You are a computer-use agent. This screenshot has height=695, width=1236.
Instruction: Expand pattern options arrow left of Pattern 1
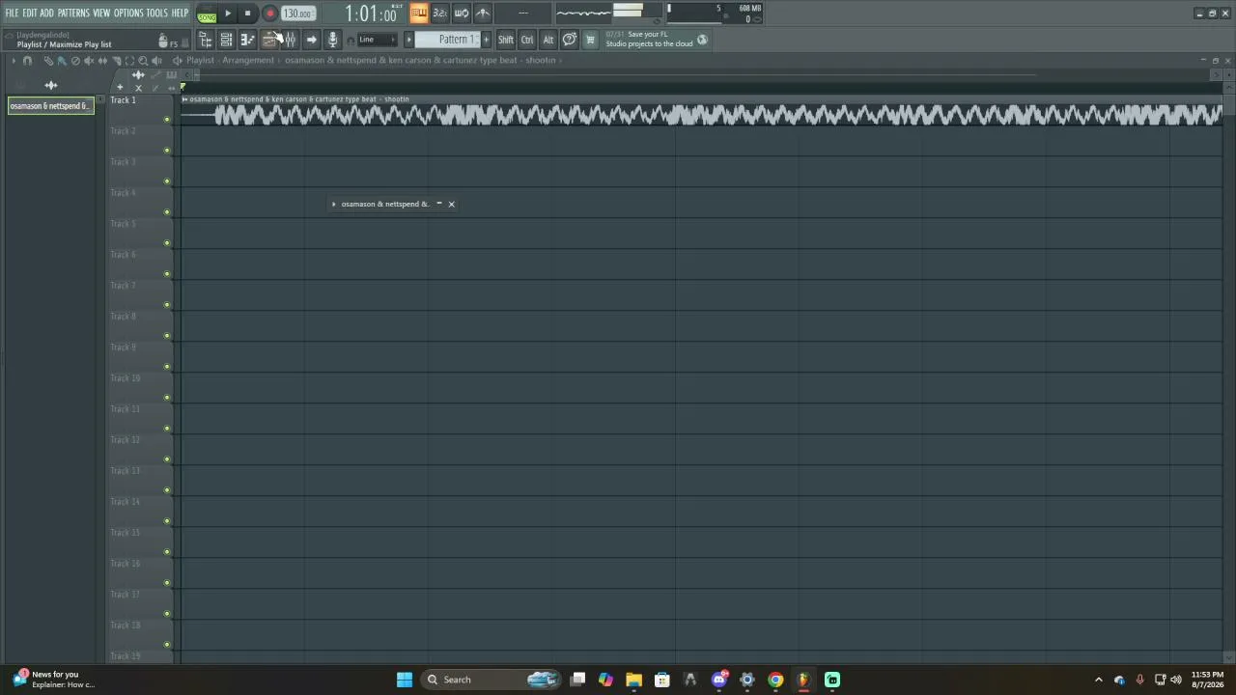[x=408, y=40]
